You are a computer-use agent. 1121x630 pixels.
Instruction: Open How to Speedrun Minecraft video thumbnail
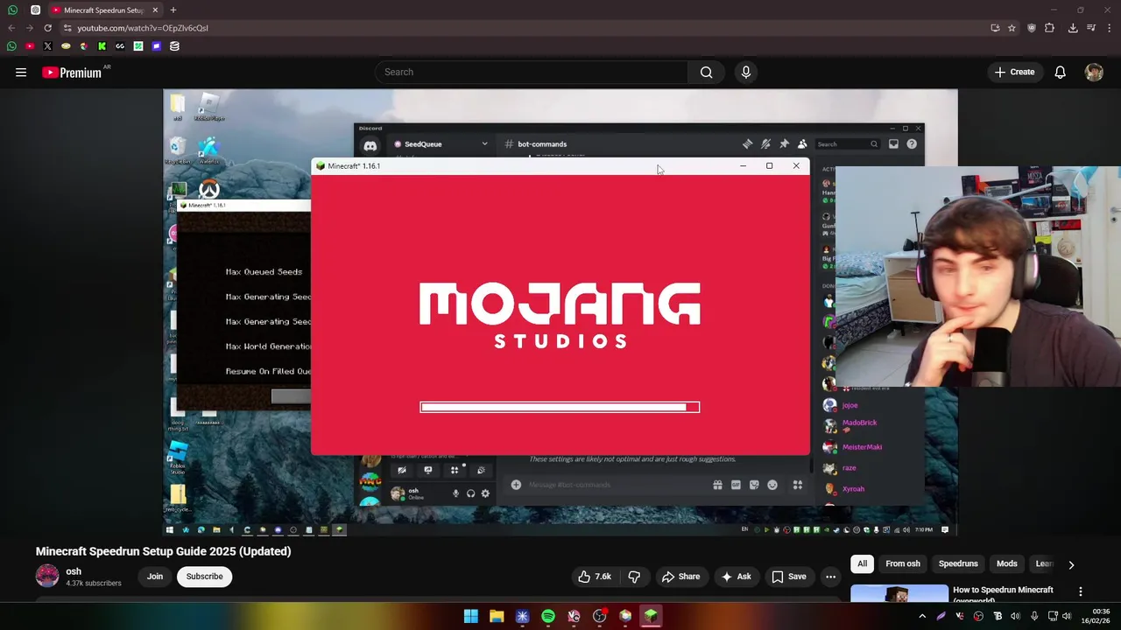click(899, 593)
